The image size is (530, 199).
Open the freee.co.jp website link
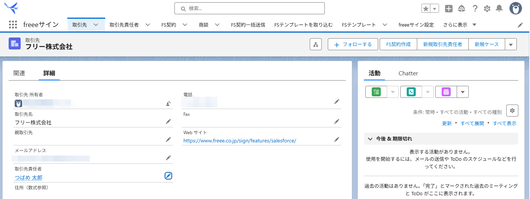point(240,141)
